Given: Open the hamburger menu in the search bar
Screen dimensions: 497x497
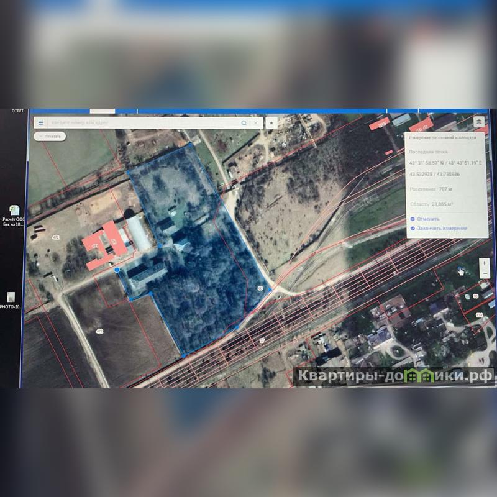Looking at the screenshot, I should tap(41, 123).
